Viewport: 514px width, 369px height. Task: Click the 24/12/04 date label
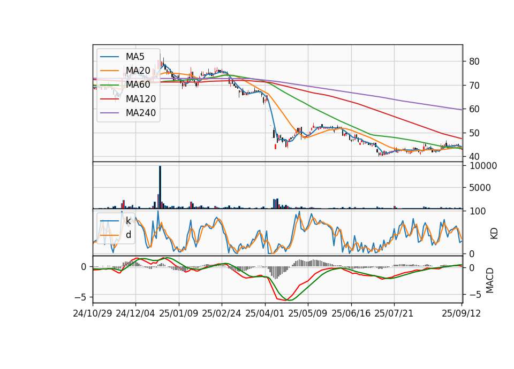click(x=135, y=313)
